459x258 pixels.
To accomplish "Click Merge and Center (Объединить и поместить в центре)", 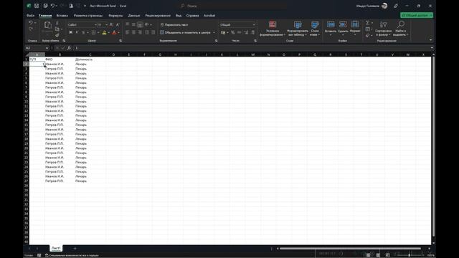I will tap(185, 32).
